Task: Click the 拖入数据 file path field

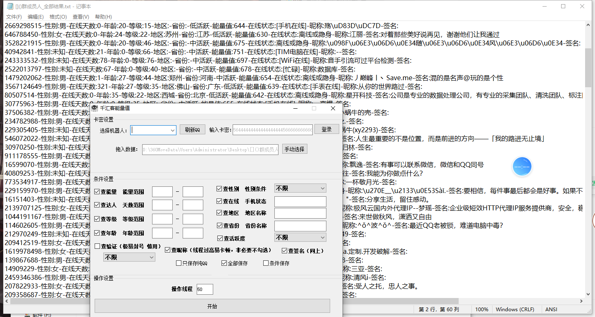Action: pos(211,149)
